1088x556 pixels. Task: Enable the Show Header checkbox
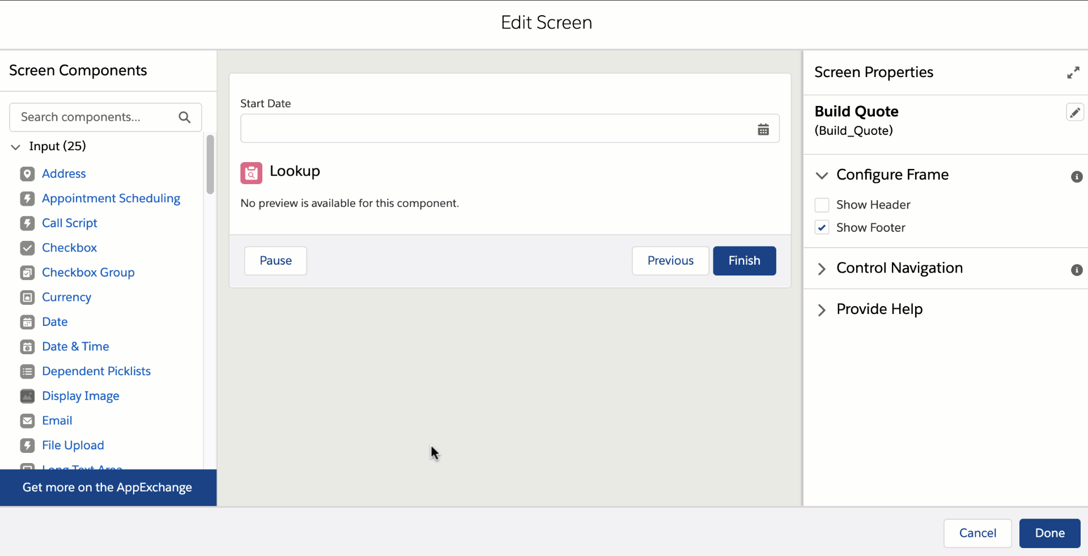pos(822,205)
